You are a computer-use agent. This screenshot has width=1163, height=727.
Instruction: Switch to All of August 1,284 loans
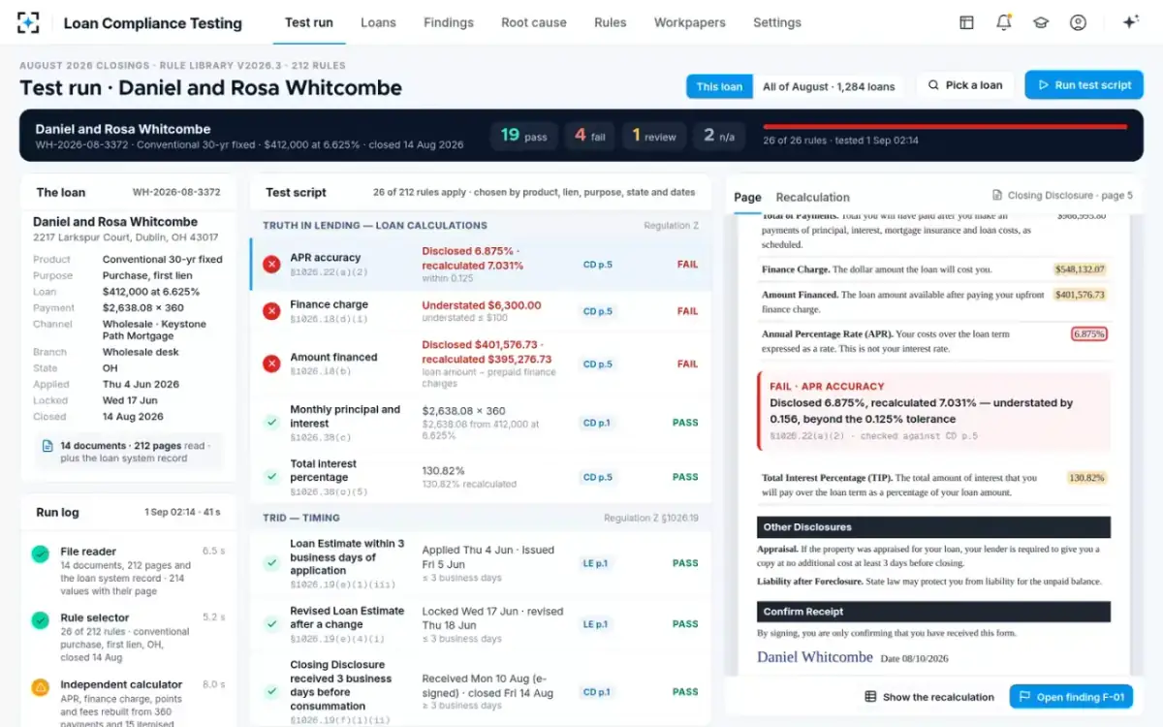pyautogui.click(x=829, y=86)
